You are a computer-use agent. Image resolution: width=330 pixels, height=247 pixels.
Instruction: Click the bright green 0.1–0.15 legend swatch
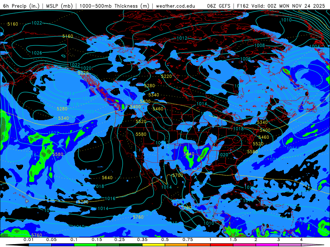click(85, 245)
